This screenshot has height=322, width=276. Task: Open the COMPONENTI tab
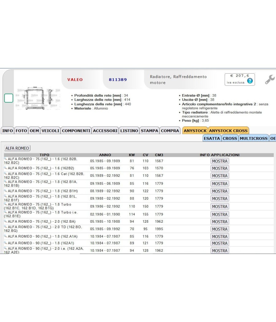(x=76, y=131)
